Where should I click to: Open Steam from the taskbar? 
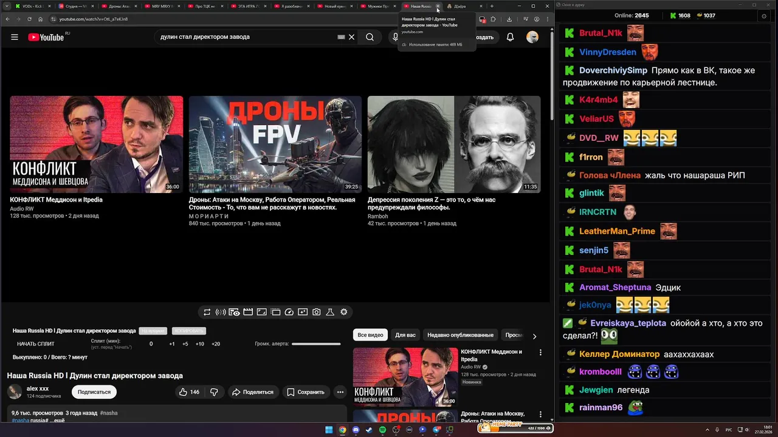click(369, 430)
